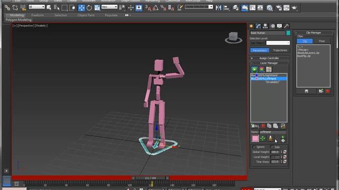The width and height of the screenshot is (339, 190).
Task: Select AbsoluteLayers.clp in the clip list
Action: click(x=308, y=53)
